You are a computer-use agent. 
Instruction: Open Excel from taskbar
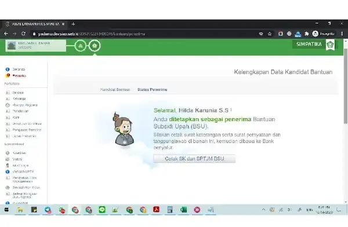click(183, 210)
